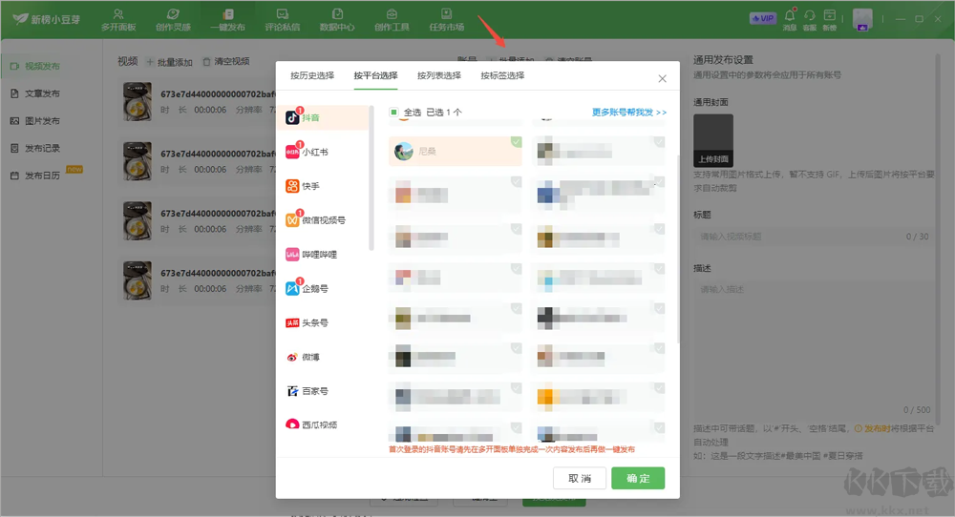Pick the 哔哩哔哩 platform icon

coord(292,255)
